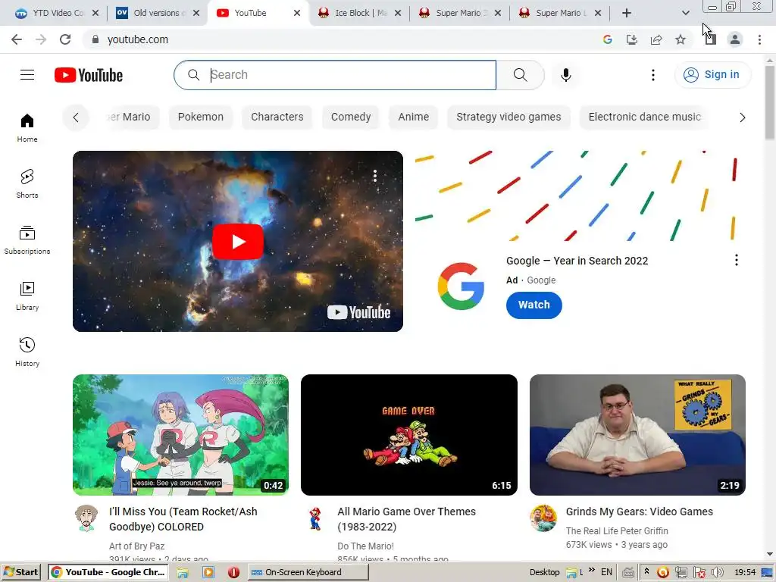Open The Real Life Peter Griffin avatar
Image resolution: width=776 pixels, height=582 pixels.
pos(543,518)
